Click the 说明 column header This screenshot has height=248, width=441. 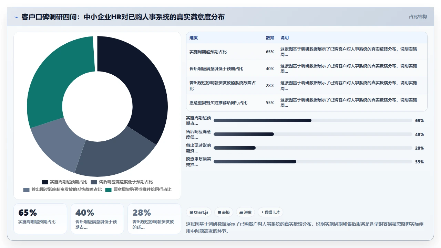coord(285,38)
